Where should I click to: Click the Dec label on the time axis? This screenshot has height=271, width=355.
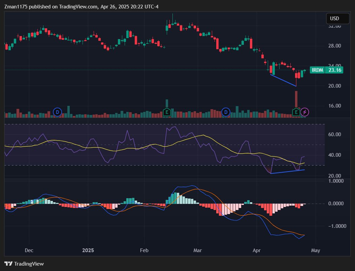pos(29,250)
